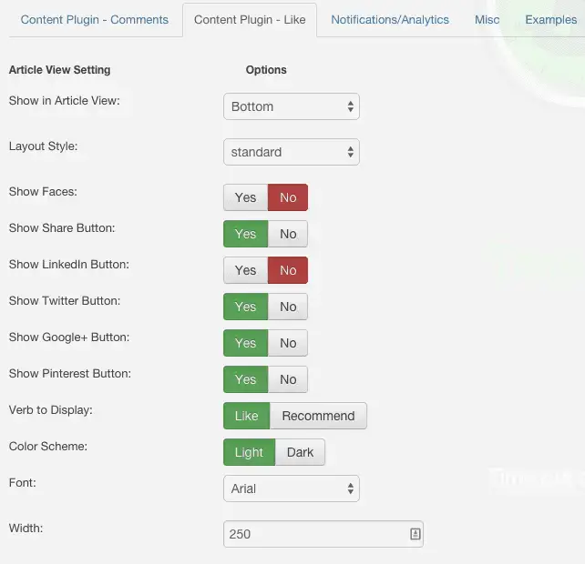Click the autofill icon in Width field
This screenshot has width=585, height=564.
pyautogui.click(x=416, y=534)
